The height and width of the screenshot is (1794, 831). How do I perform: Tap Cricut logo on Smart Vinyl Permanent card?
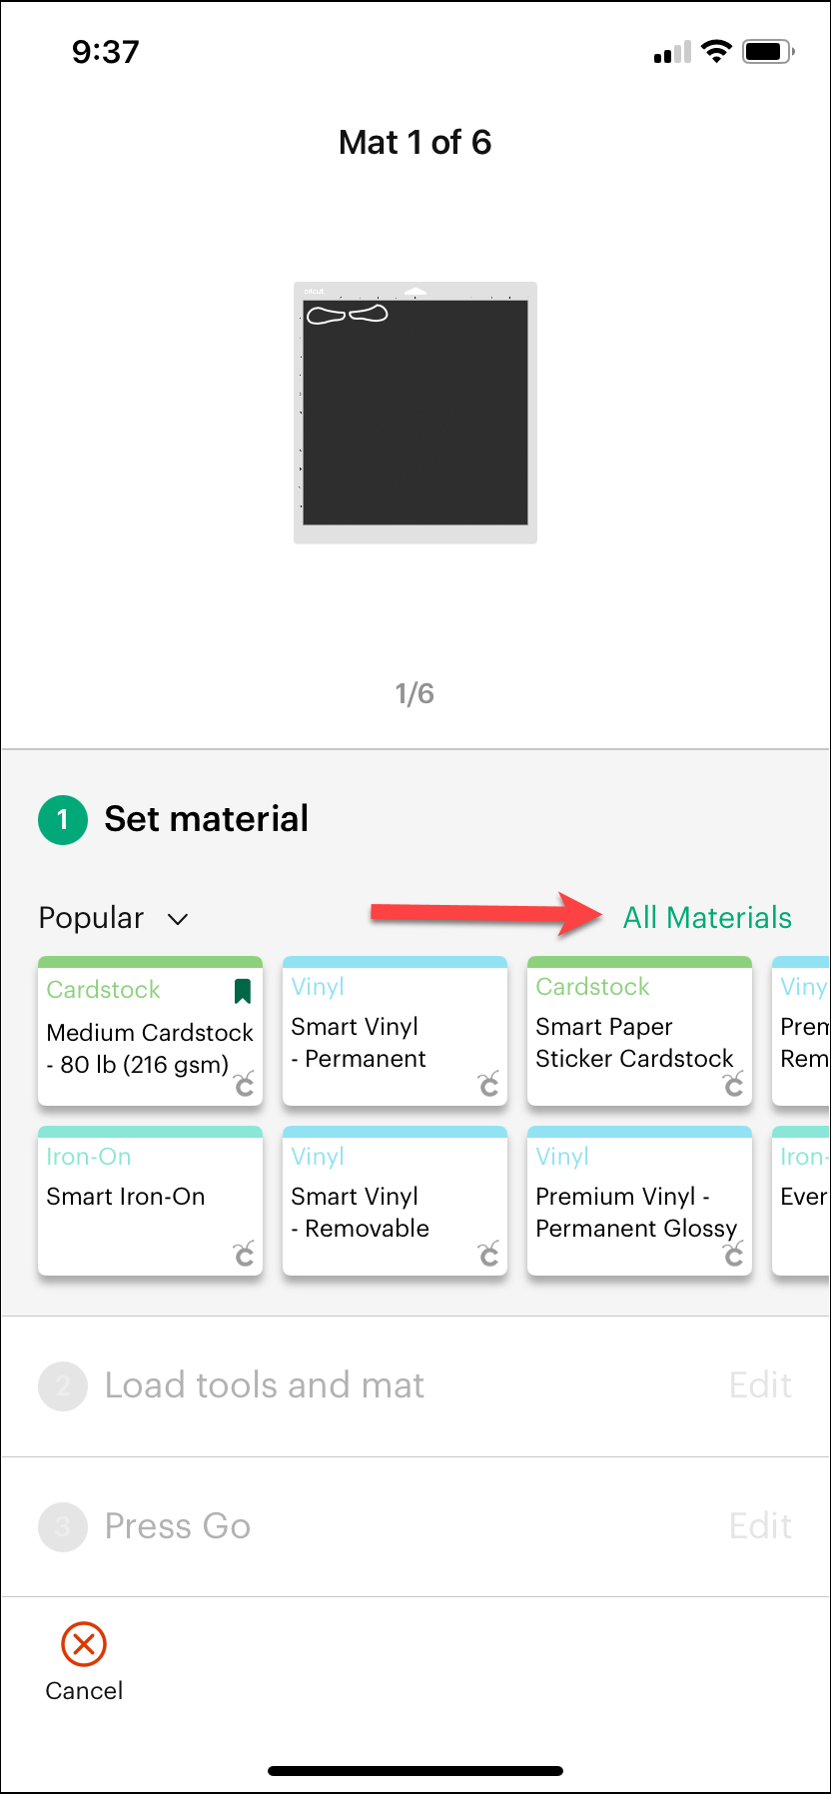[x=488, y=1084]
